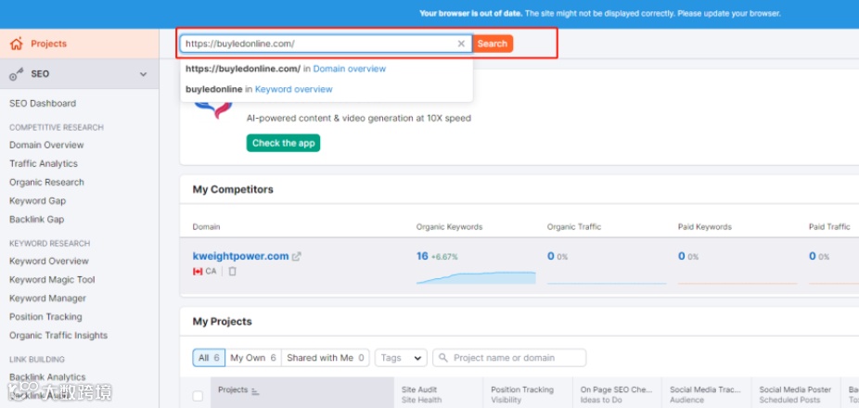Click the Canada flag CA label
The image size is (859, 408).
tap(204, 271)
